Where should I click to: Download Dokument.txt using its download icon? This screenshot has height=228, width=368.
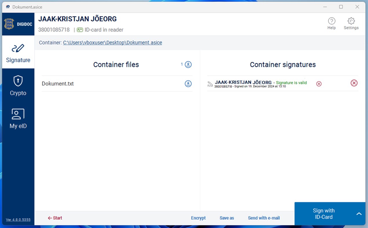point(188,83)
